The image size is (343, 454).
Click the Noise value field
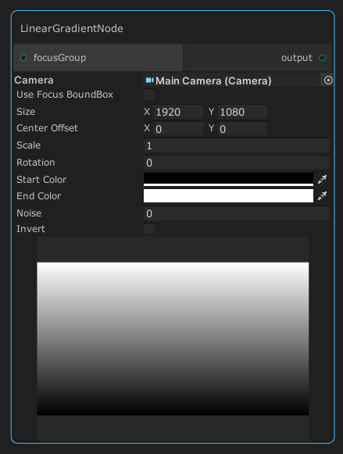pos(236,213)
